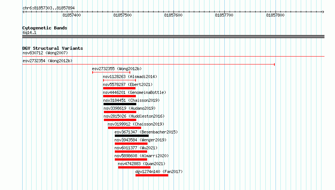Click the black bar under esv3671347 (Besenbacher2015)
Viewport: 335px width, 190px height.
[x=132, y=136]
